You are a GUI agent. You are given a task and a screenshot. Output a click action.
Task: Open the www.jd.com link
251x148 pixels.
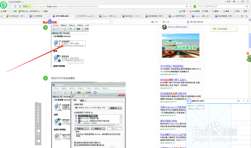(165, 88)
